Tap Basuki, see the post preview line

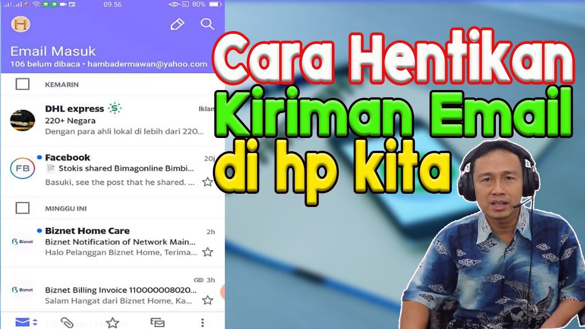point(120,182)
